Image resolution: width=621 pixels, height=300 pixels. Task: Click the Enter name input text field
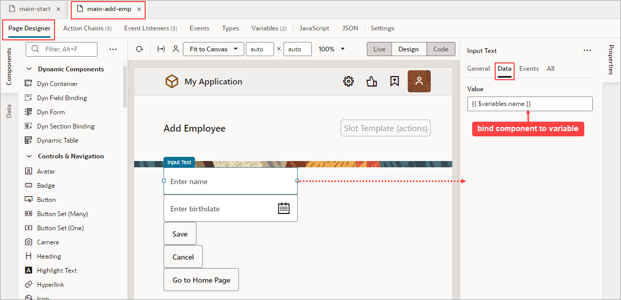pyautogui.click(x=231, y=181)
